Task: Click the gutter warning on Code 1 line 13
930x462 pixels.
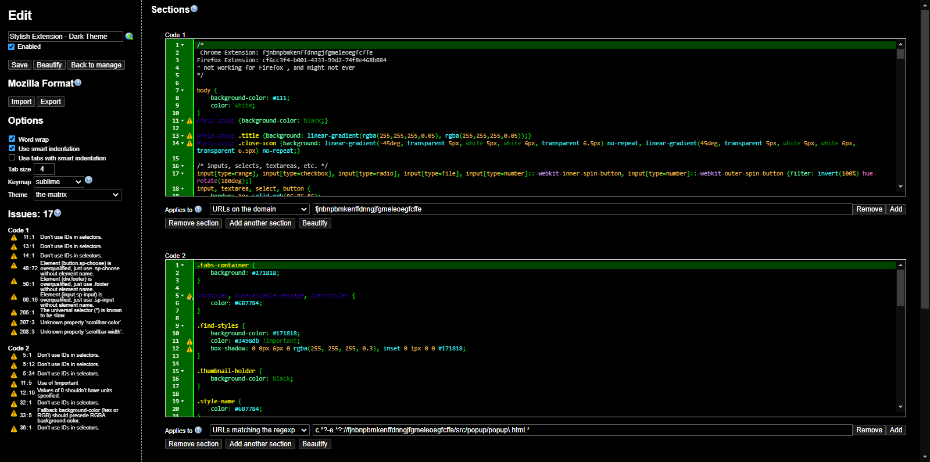Action: point(189,136)
